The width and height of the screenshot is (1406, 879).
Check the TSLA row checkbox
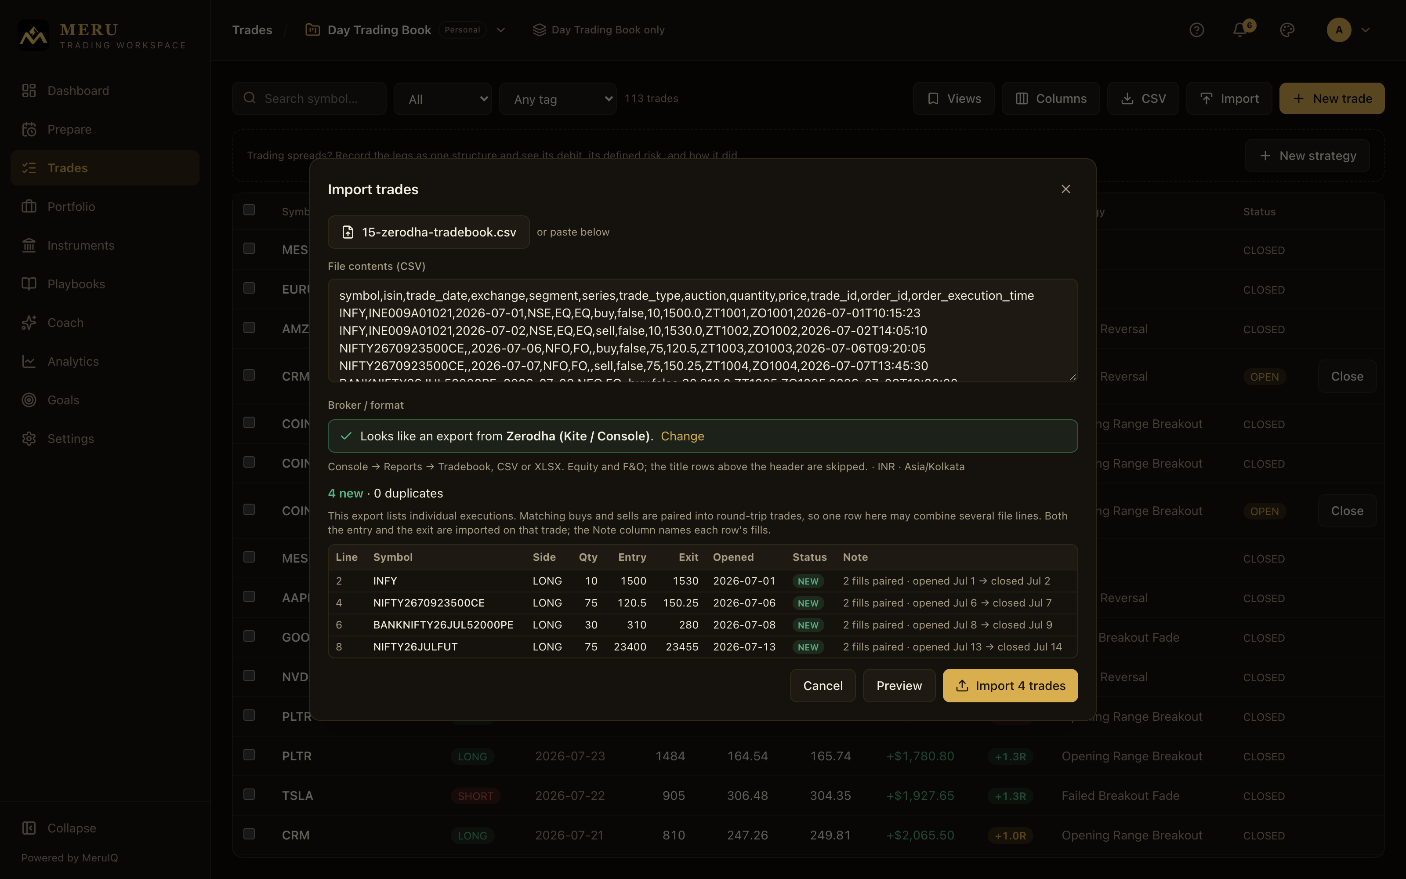tap(249, 794)
